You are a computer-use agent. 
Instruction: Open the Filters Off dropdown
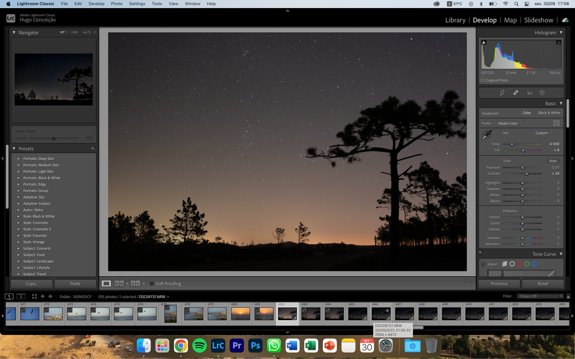tap(539, 296)
